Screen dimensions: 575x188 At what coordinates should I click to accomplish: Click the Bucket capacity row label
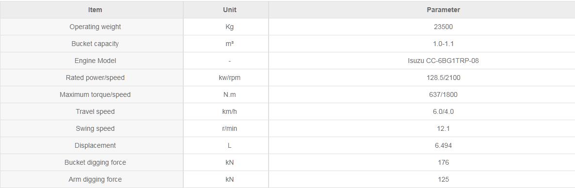95,44
